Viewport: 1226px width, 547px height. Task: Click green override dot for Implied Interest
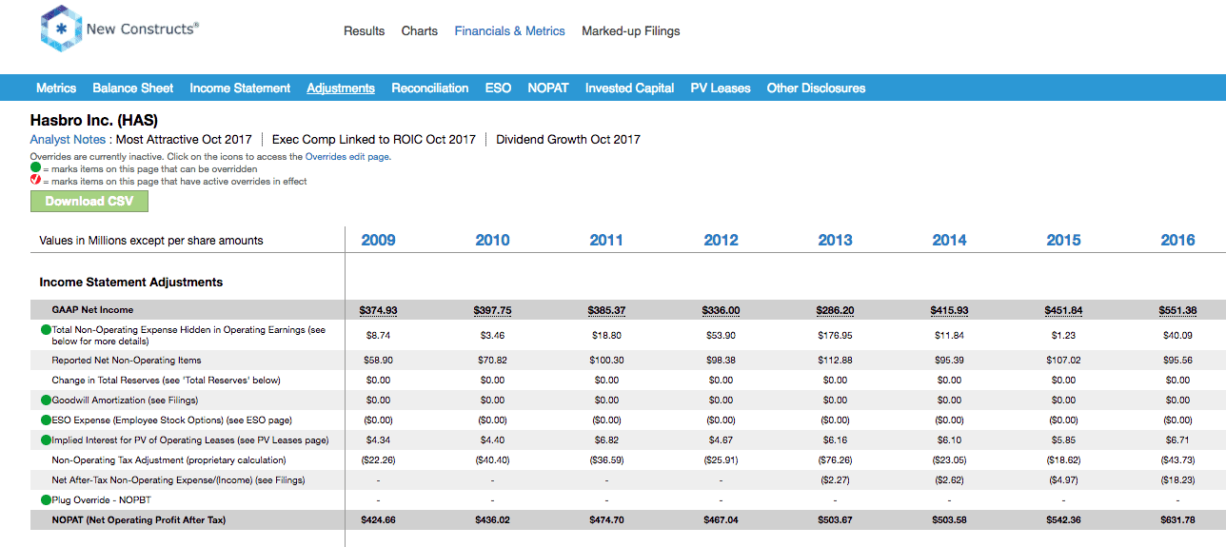(x=46, y=440)
